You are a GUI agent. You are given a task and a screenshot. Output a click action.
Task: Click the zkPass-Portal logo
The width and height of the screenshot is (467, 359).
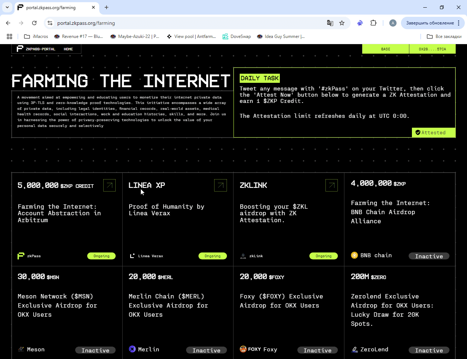(x=36, y=49)
